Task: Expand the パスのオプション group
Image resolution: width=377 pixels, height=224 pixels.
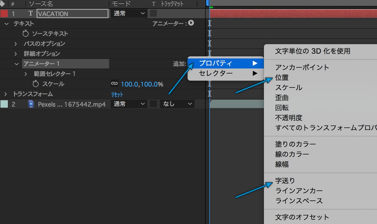Action: [16, 44]
